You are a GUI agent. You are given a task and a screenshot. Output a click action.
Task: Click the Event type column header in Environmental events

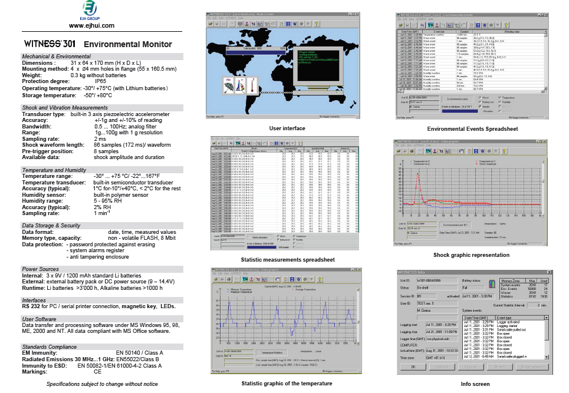pos(439,32)
